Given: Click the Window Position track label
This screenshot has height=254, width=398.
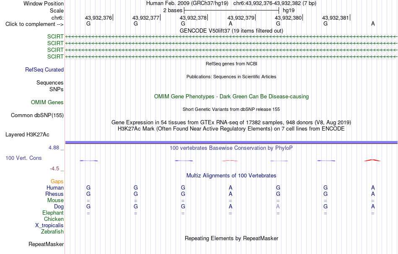Looking at the screenshot, I should [x=44, y=3].
